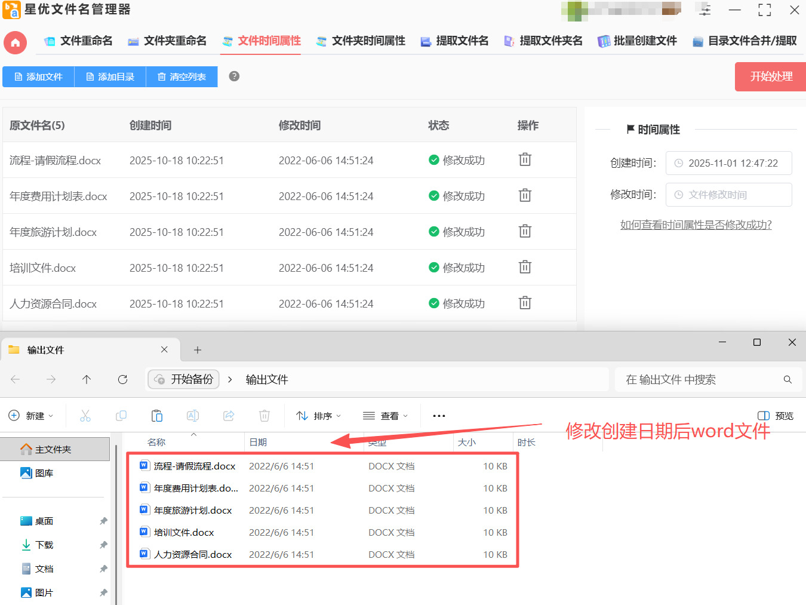Expand the 新建 dropdown menu

pos(31,416)
